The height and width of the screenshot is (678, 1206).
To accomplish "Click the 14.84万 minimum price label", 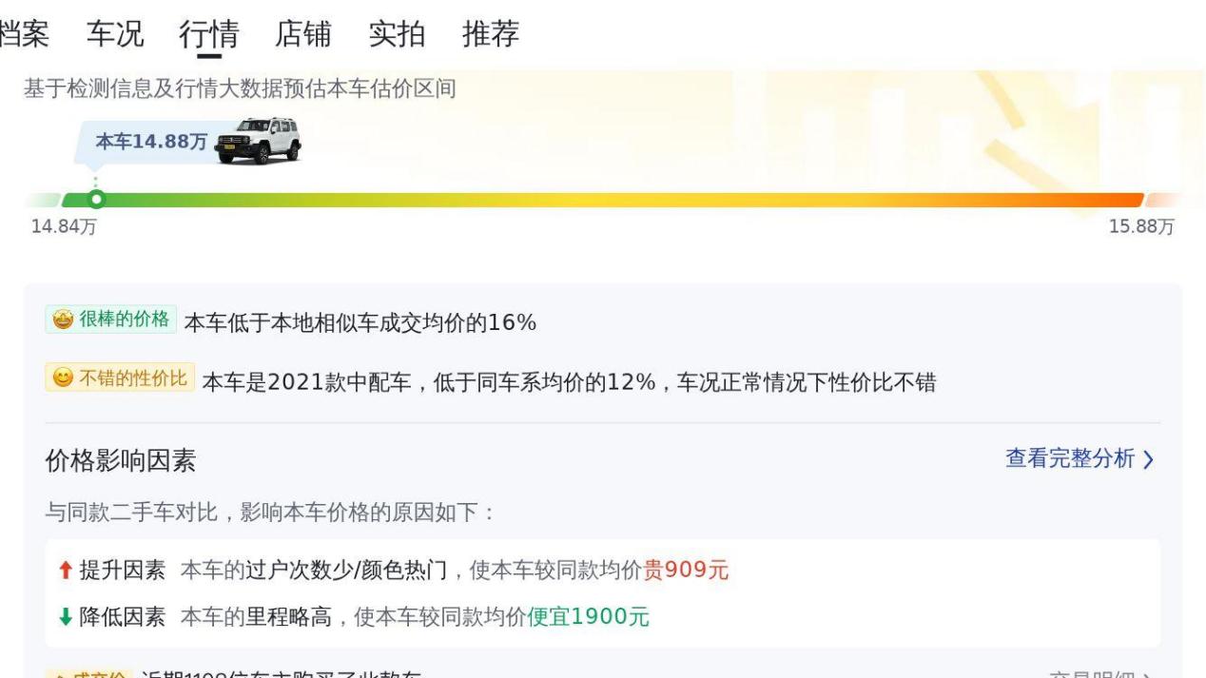I will tap(64, 226).
